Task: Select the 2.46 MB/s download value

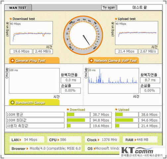Action: coord(43,51)
